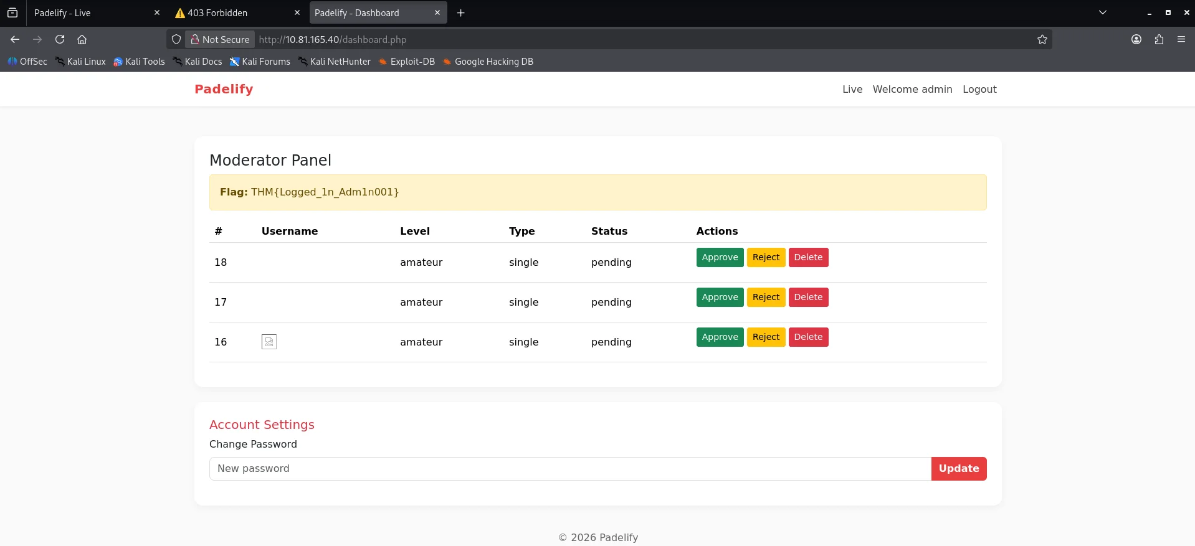Viewport: 1195px width, 546px height.
Task: Delete registration number 16
Action: (x=808, y=337)
